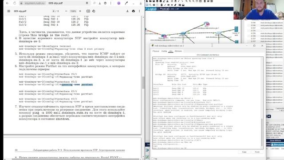Screen dimensions: 284x160
Task: Toggle the Top checkbox in switch window
Action: click(x=153, y=159)
